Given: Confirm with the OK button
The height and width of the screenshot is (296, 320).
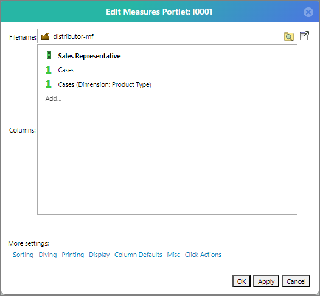Looking at the screenshot, I should click(x=242, y=281).
